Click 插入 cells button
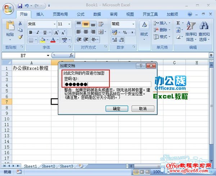216x176 pixels. point(162,23)
